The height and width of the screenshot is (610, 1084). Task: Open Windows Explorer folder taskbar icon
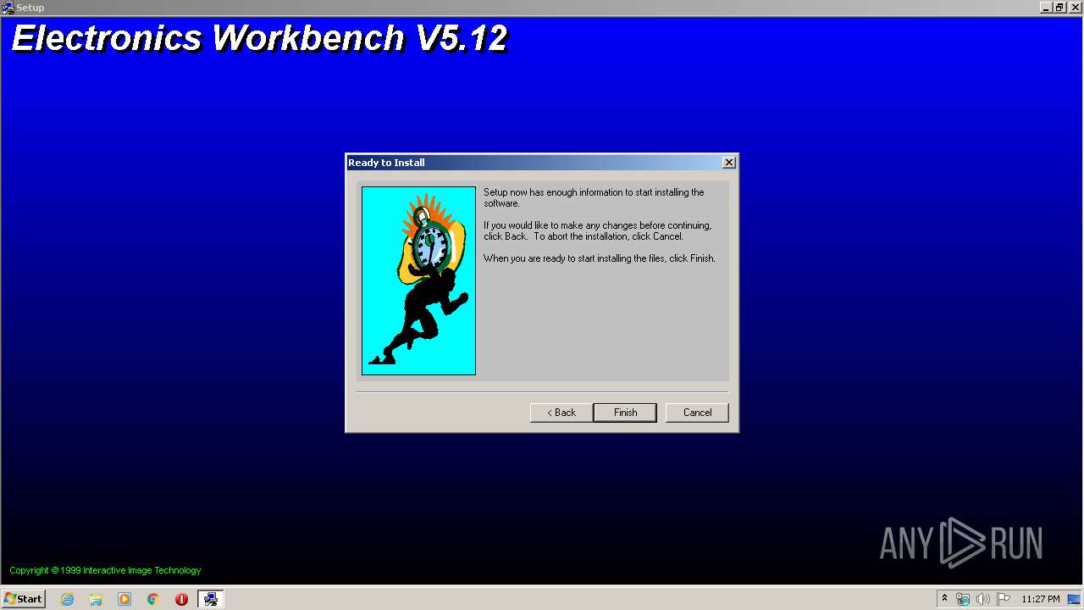pos(96,599)
